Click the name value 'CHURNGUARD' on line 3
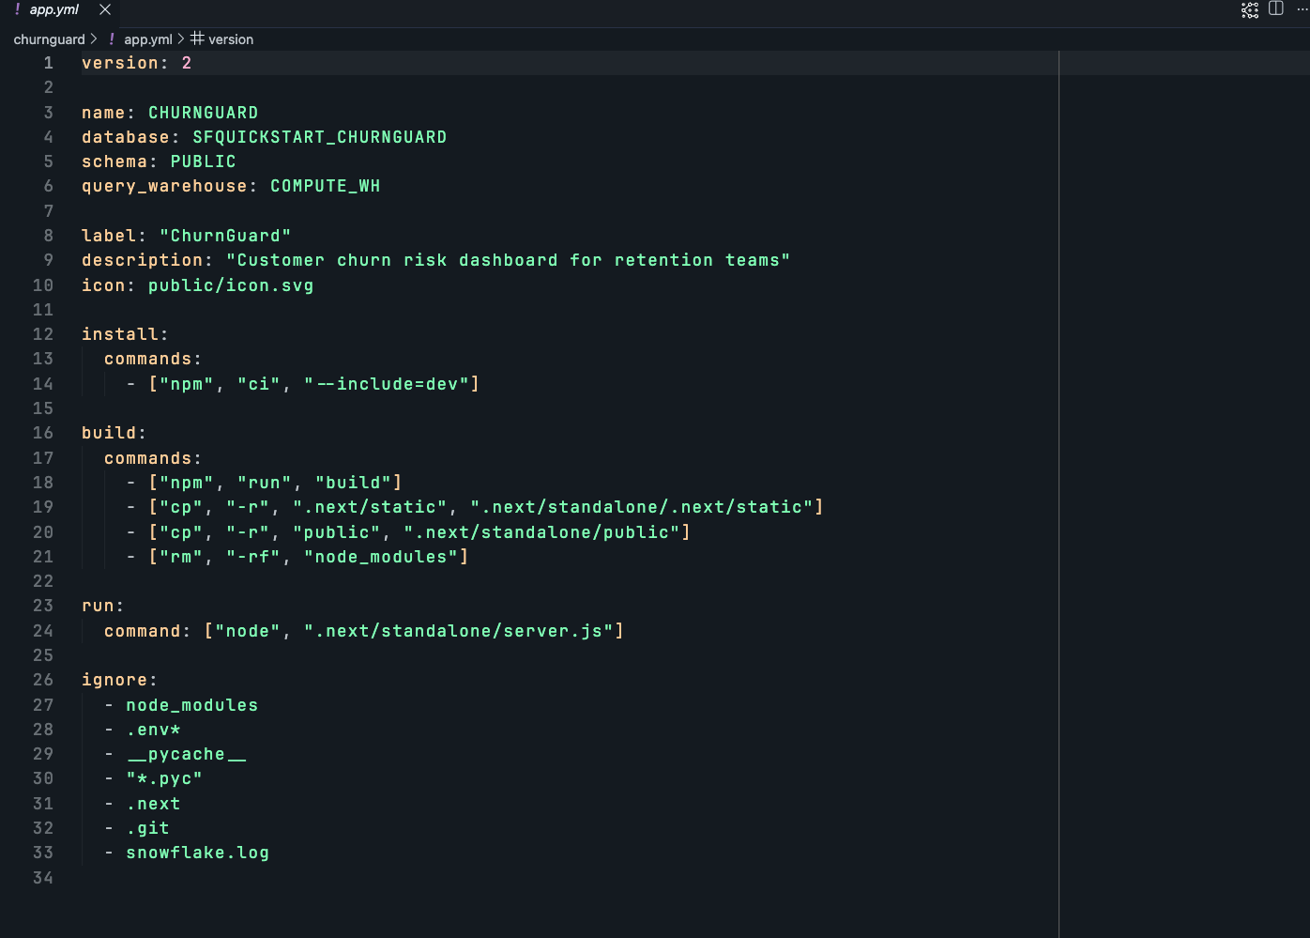 click(203, 113)
